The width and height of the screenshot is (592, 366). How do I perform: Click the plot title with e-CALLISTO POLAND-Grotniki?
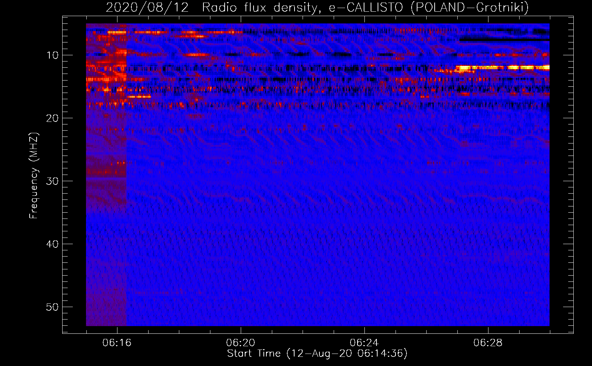tap(317, 7)
